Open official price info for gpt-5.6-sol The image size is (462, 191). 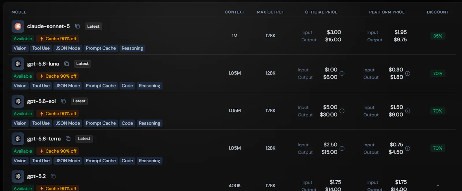342,111
